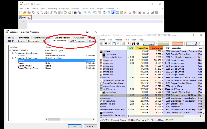
Task: Redo the action in Notepad++ toolbar
Action: click(x=69, y=13)
